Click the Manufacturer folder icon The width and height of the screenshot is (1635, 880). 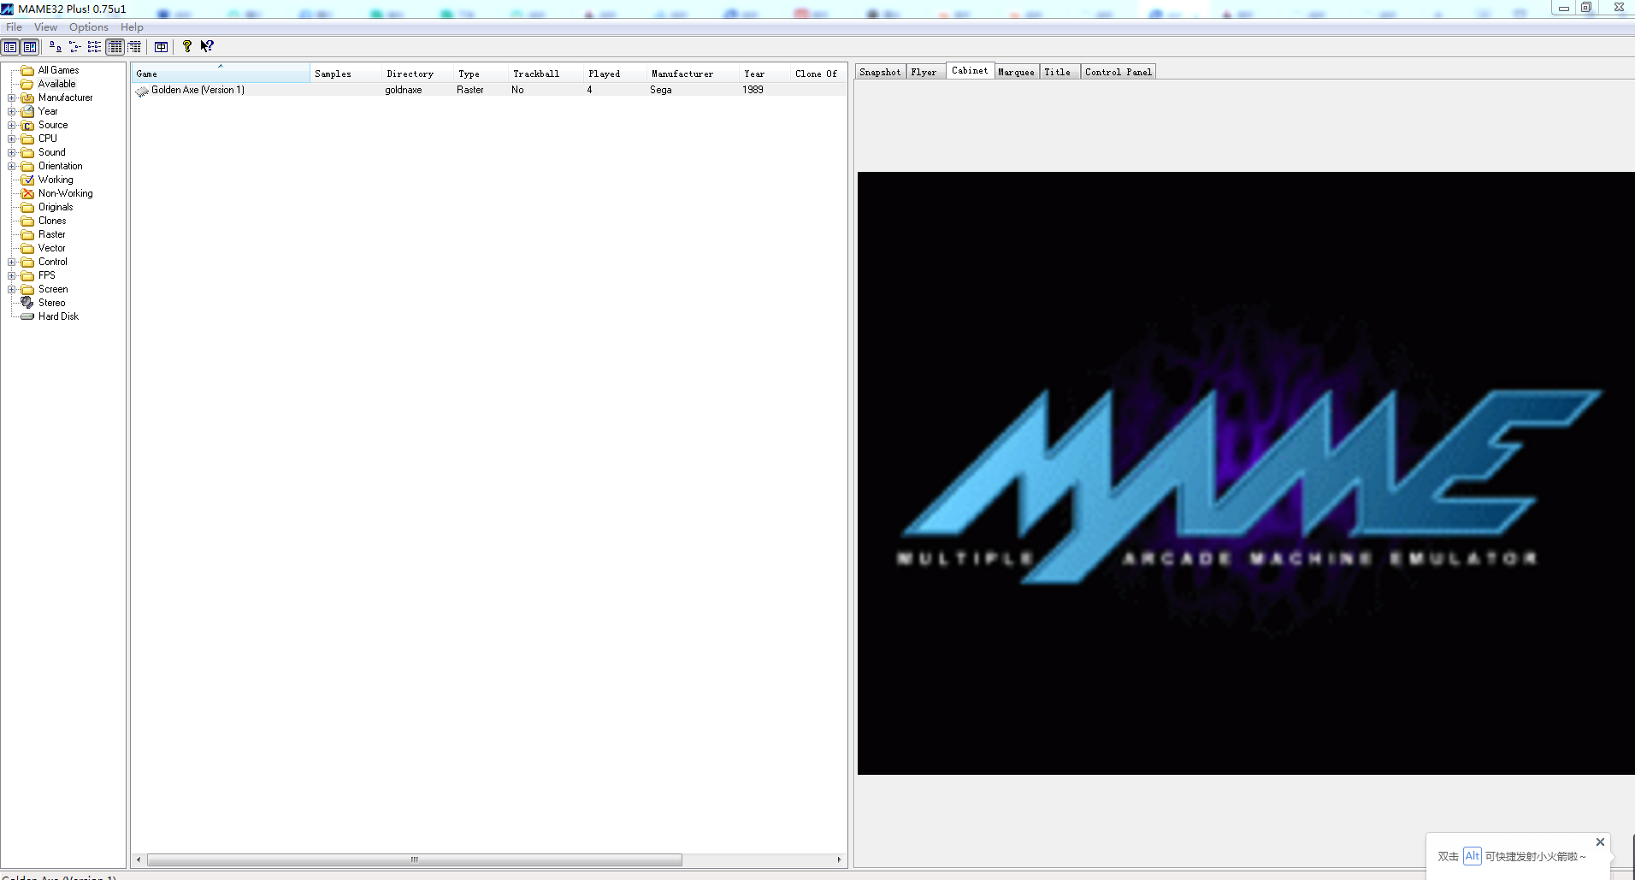click(27, 97)
